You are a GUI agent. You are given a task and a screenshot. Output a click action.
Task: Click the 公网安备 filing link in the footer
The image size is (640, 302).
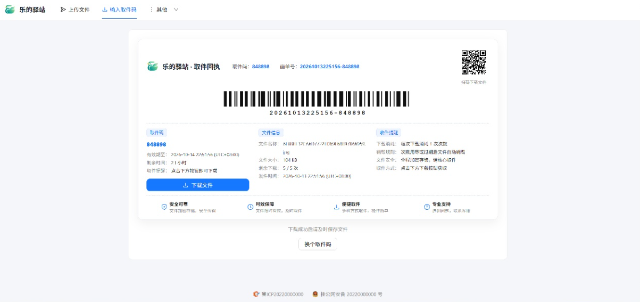click(x=351, y=294)
